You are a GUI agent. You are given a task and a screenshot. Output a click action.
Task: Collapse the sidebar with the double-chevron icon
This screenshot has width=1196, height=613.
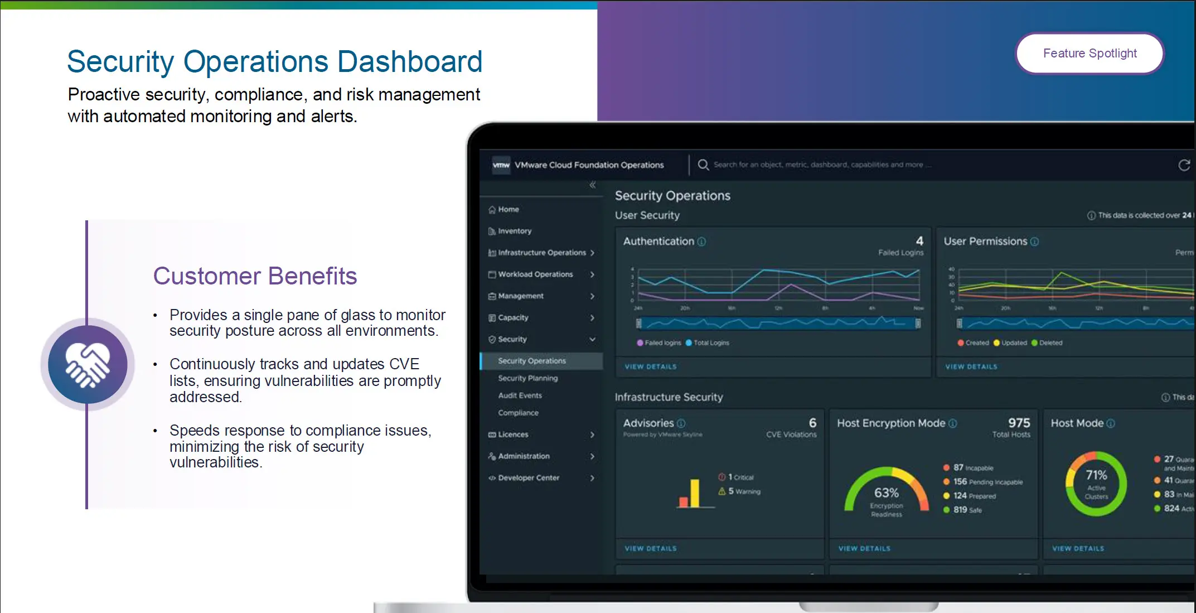(x=593, y=185)
